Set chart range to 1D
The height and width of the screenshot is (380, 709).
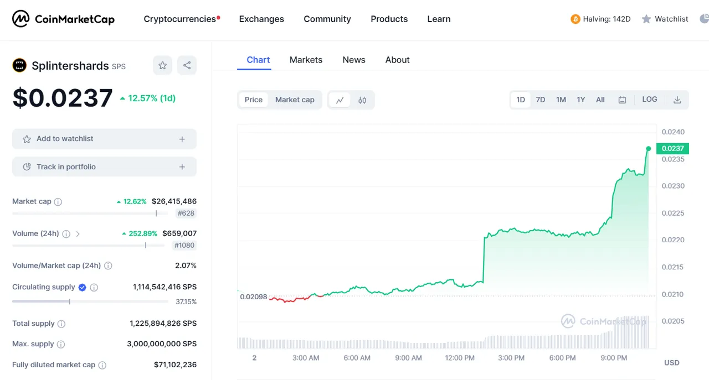[521, 100]
